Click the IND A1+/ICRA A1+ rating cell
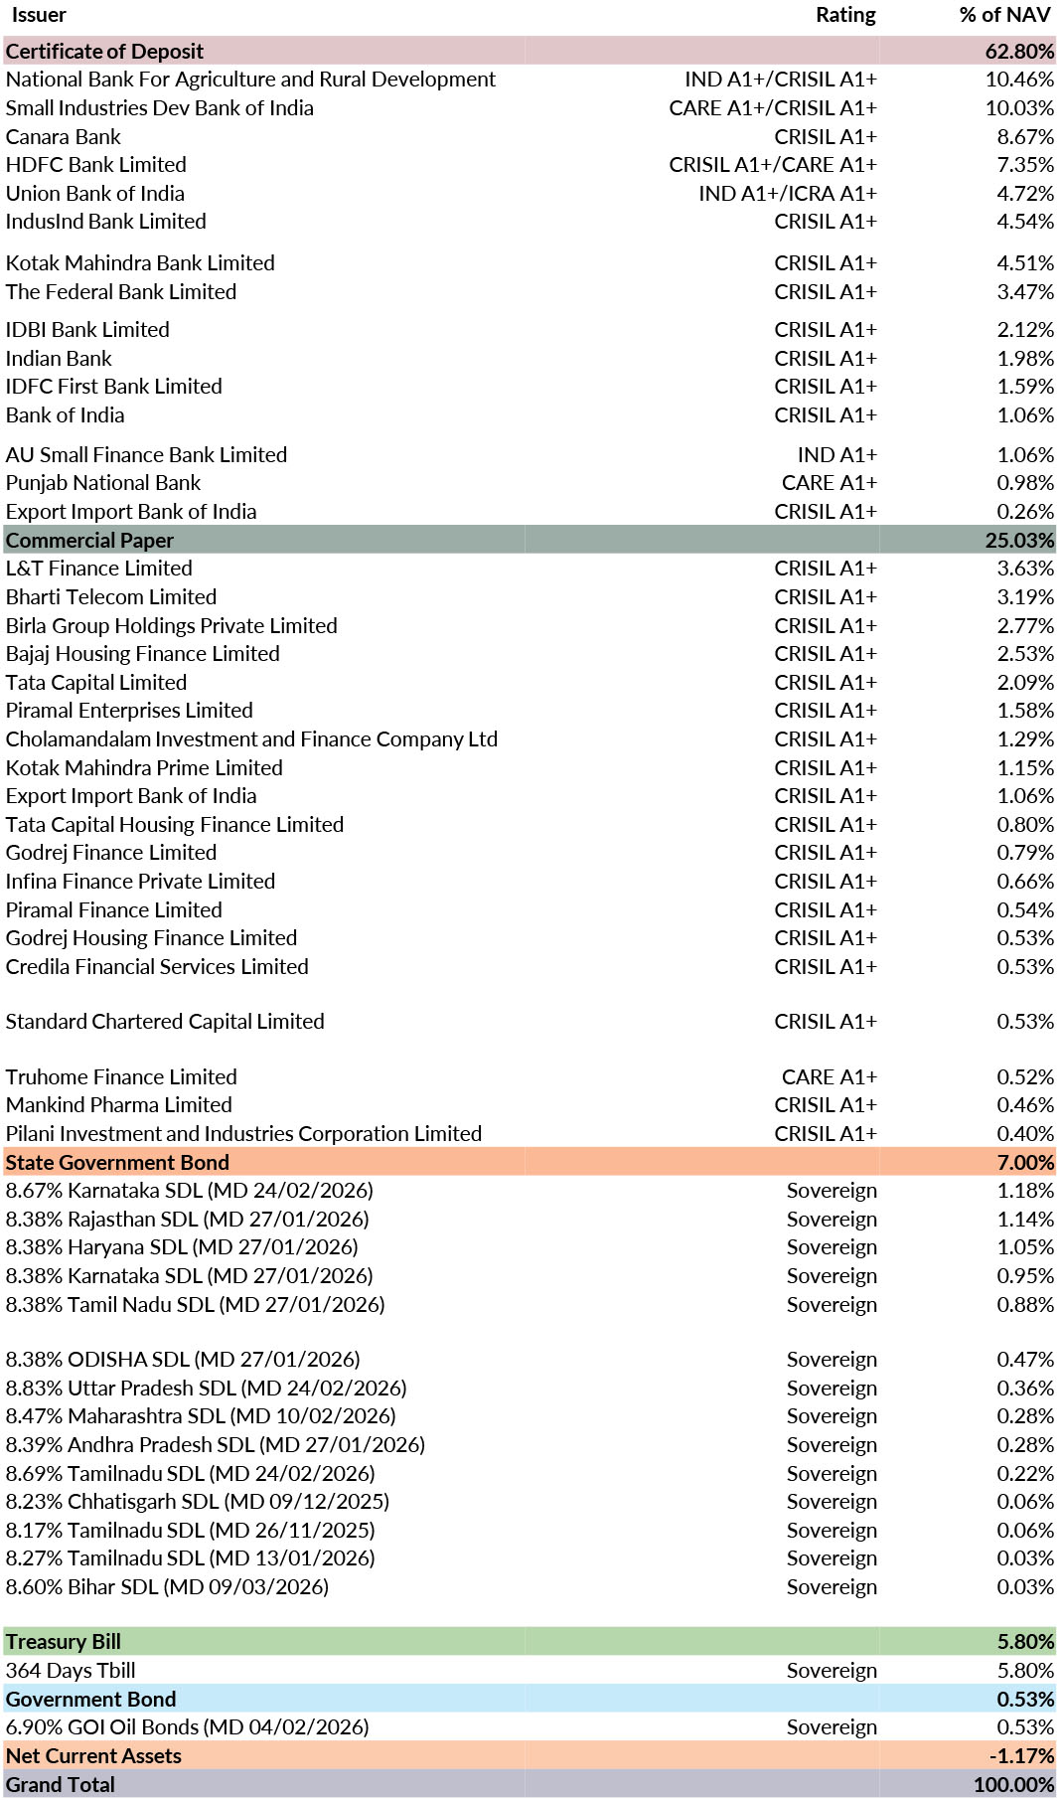 [787, 194]
